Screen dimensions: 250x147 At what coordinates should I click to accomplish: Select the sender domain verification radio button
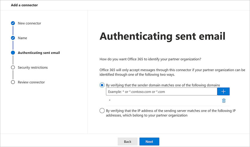[x=102, y=85]
